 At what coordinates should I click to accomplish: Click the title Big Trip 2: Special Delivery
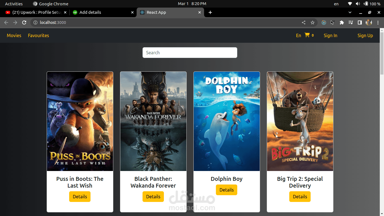[300, 182]
